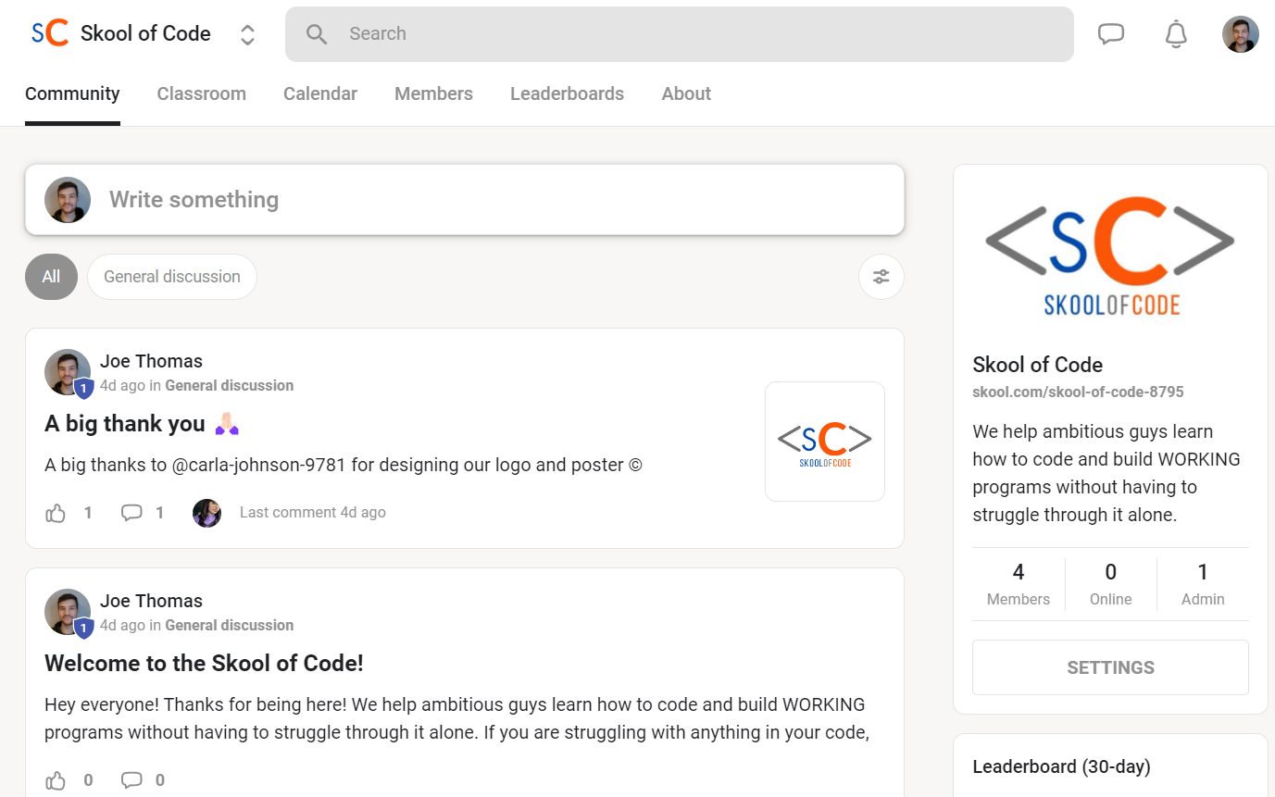Click the Write something input box
Image resolution: width=1275 pixels, height=797 pixels.
[x=465, y=200]
